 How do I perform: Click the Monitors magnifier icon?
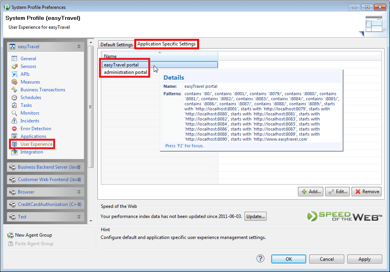click(x=14, y=113)
